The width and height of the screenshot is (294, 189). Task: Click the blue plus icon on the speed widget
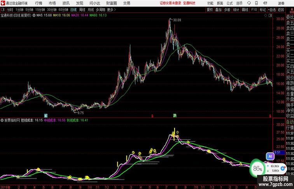point(283,168)
